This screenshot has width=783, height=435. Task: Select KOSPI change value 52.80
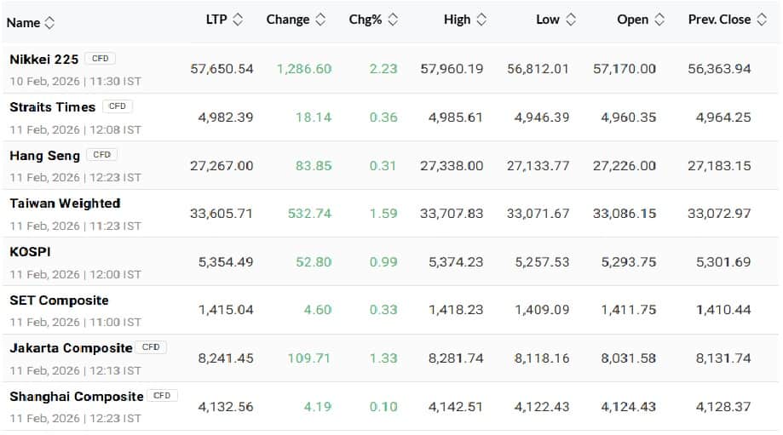(x=314, y=262)
